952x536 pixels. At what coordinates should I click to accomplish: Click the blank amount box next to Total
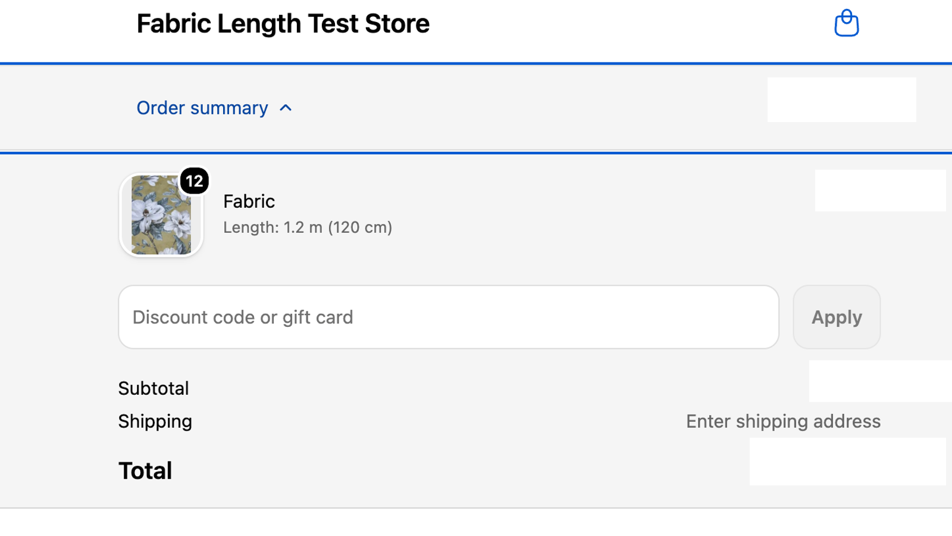click(848, 462)
